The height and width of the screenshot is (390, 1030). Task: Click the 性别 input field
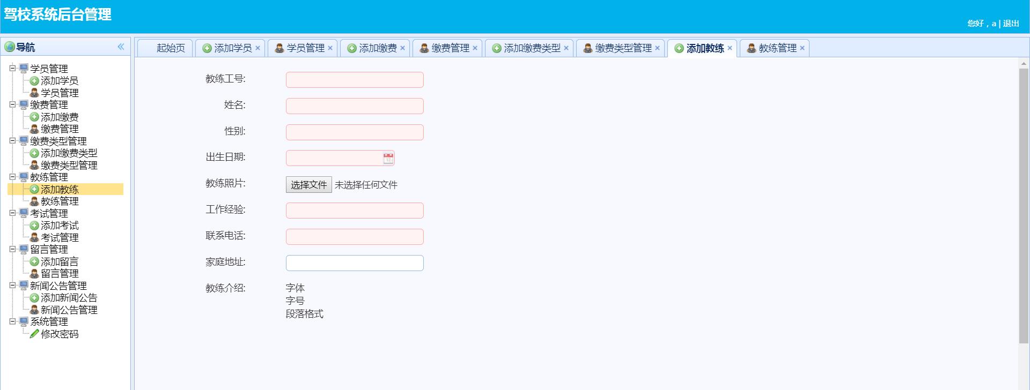click(355, 132)
